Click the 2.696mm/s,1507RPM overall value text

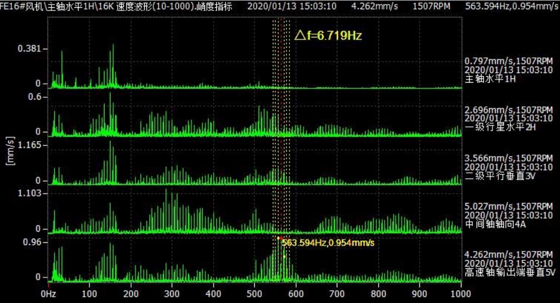(x=509, y=110)
